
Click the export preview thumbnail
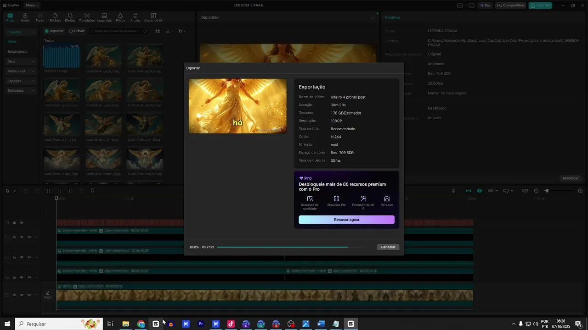click(x=237, y=106)
